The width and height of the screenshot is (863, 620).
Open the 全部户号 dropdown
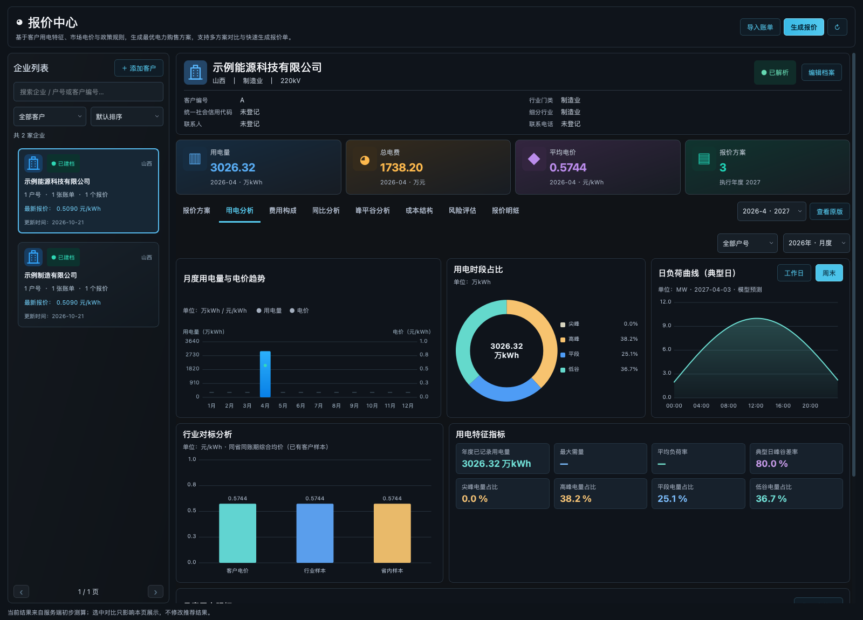[x=748, y=243]
